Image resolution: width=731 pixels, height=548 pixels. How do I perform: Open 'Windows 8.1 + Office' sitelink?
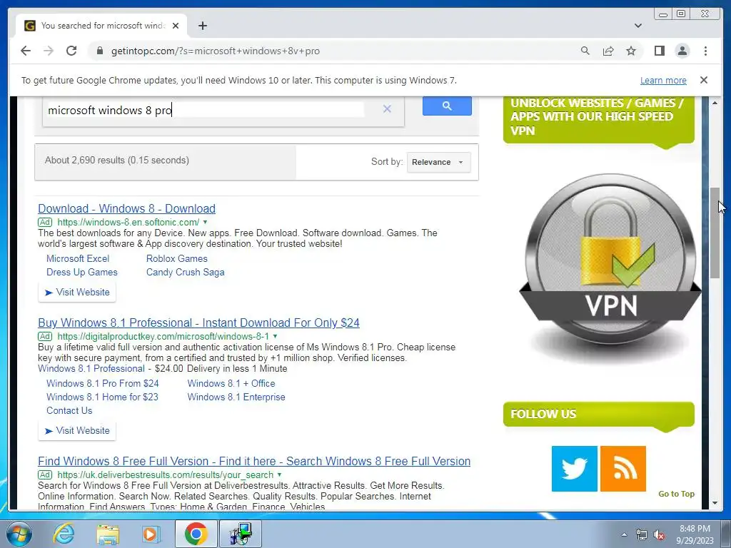(231, 383)
